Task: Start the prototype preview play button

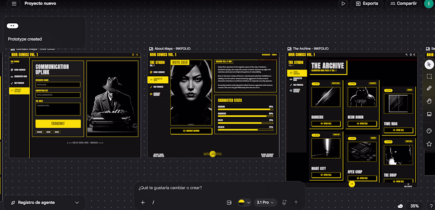Action: click(343, 4)
